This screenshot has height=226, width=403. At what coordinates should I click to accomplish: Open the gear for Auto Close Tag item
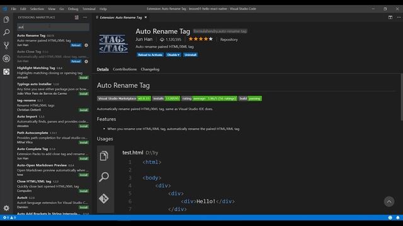click(86, 62)
